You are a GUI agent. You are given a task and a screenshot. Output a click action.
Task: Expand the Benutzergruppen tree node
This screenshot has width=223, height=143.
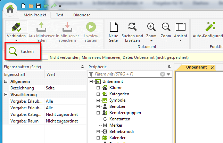[98, 113]
